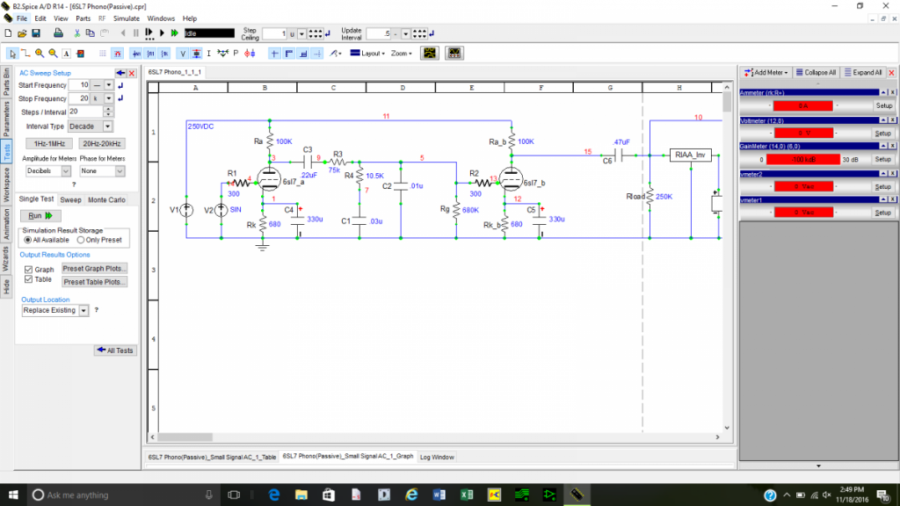Click the New file icon
The width and height of the screenshot is (900, 506).
point(8,34)
